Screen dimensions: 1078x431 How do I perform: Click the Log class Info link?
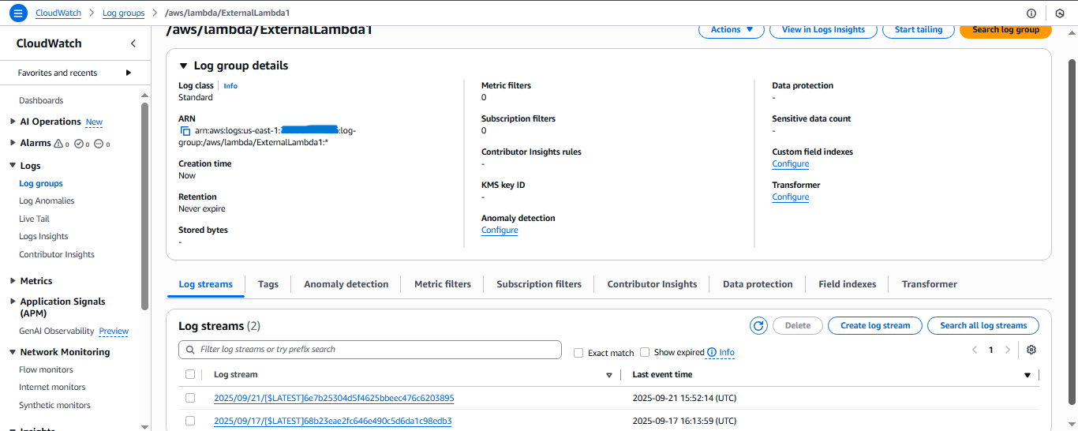[230, 86]
